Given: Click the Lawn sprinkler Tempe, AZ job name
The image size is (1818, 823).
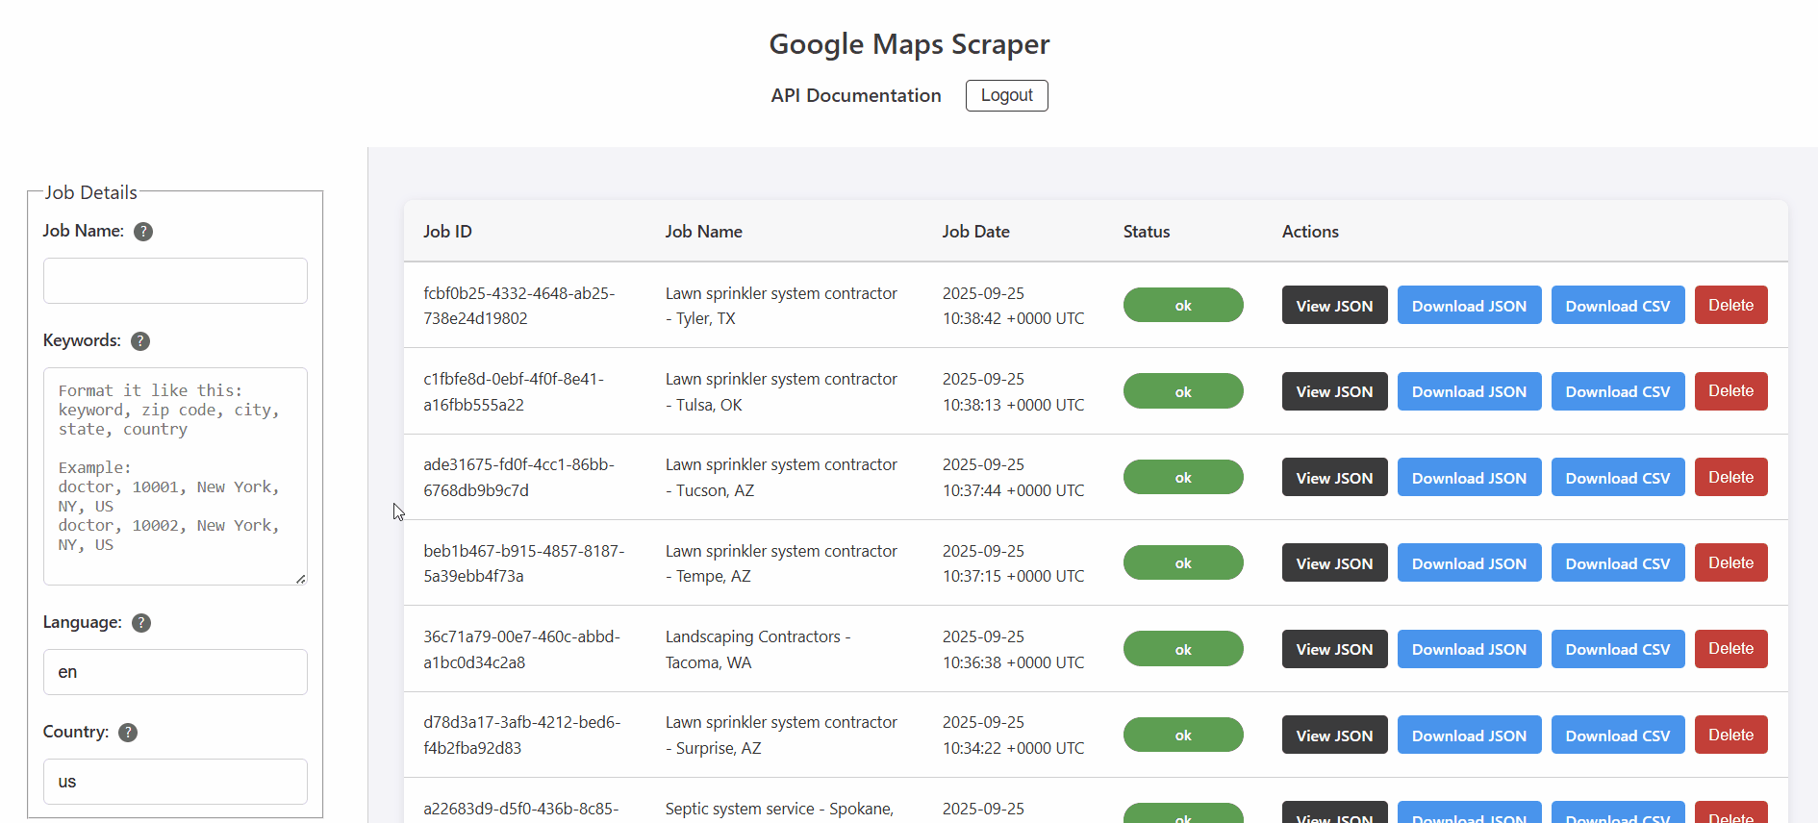Looking at the screenshot, I should tap(781, 563).
